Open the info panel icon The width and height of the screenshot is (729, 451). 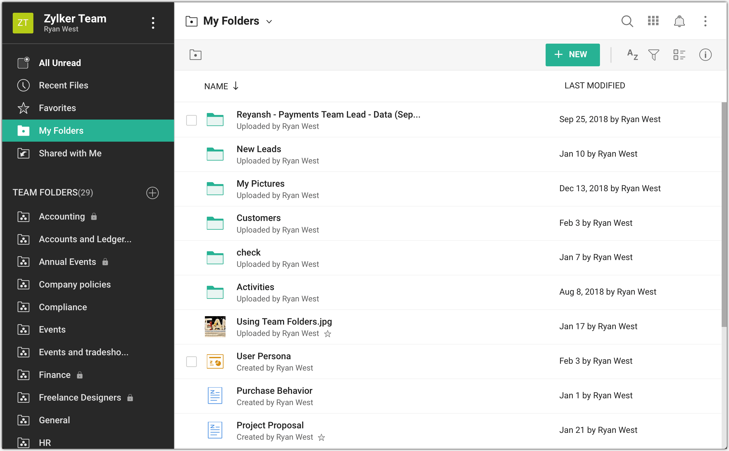click(705, 55)
